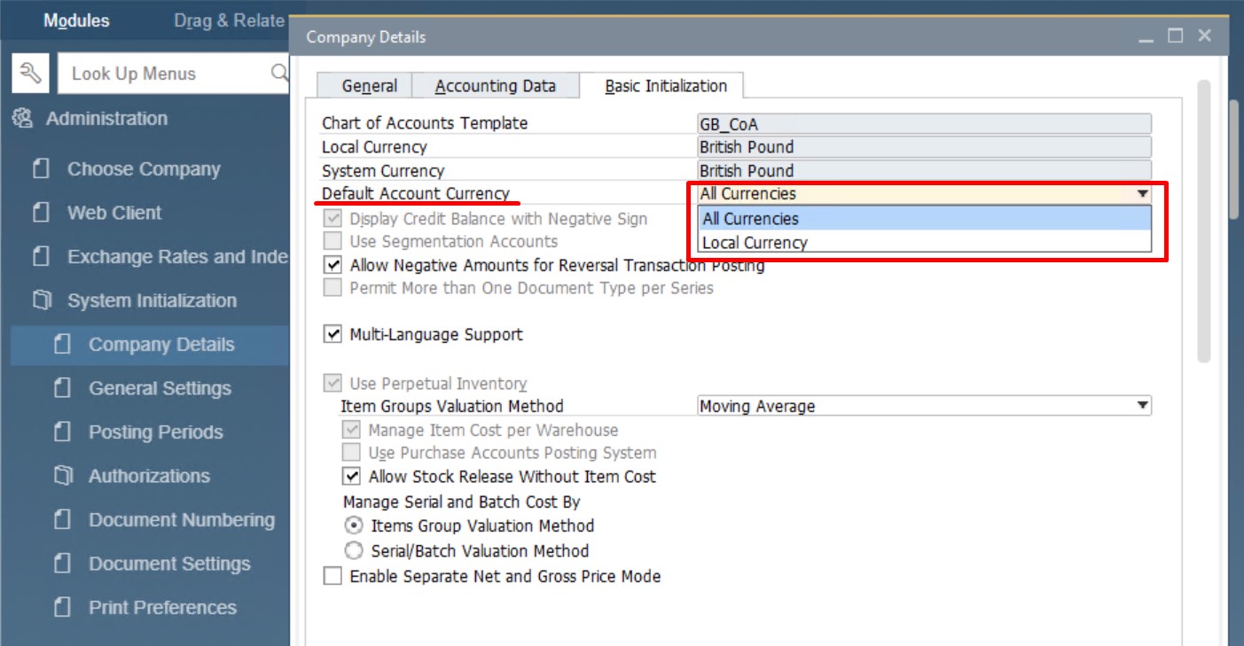Enable Separate Net and Gross Price Mode
Image resolution: width=1244 pixels, height=646 pixels.
click(333, 577)
